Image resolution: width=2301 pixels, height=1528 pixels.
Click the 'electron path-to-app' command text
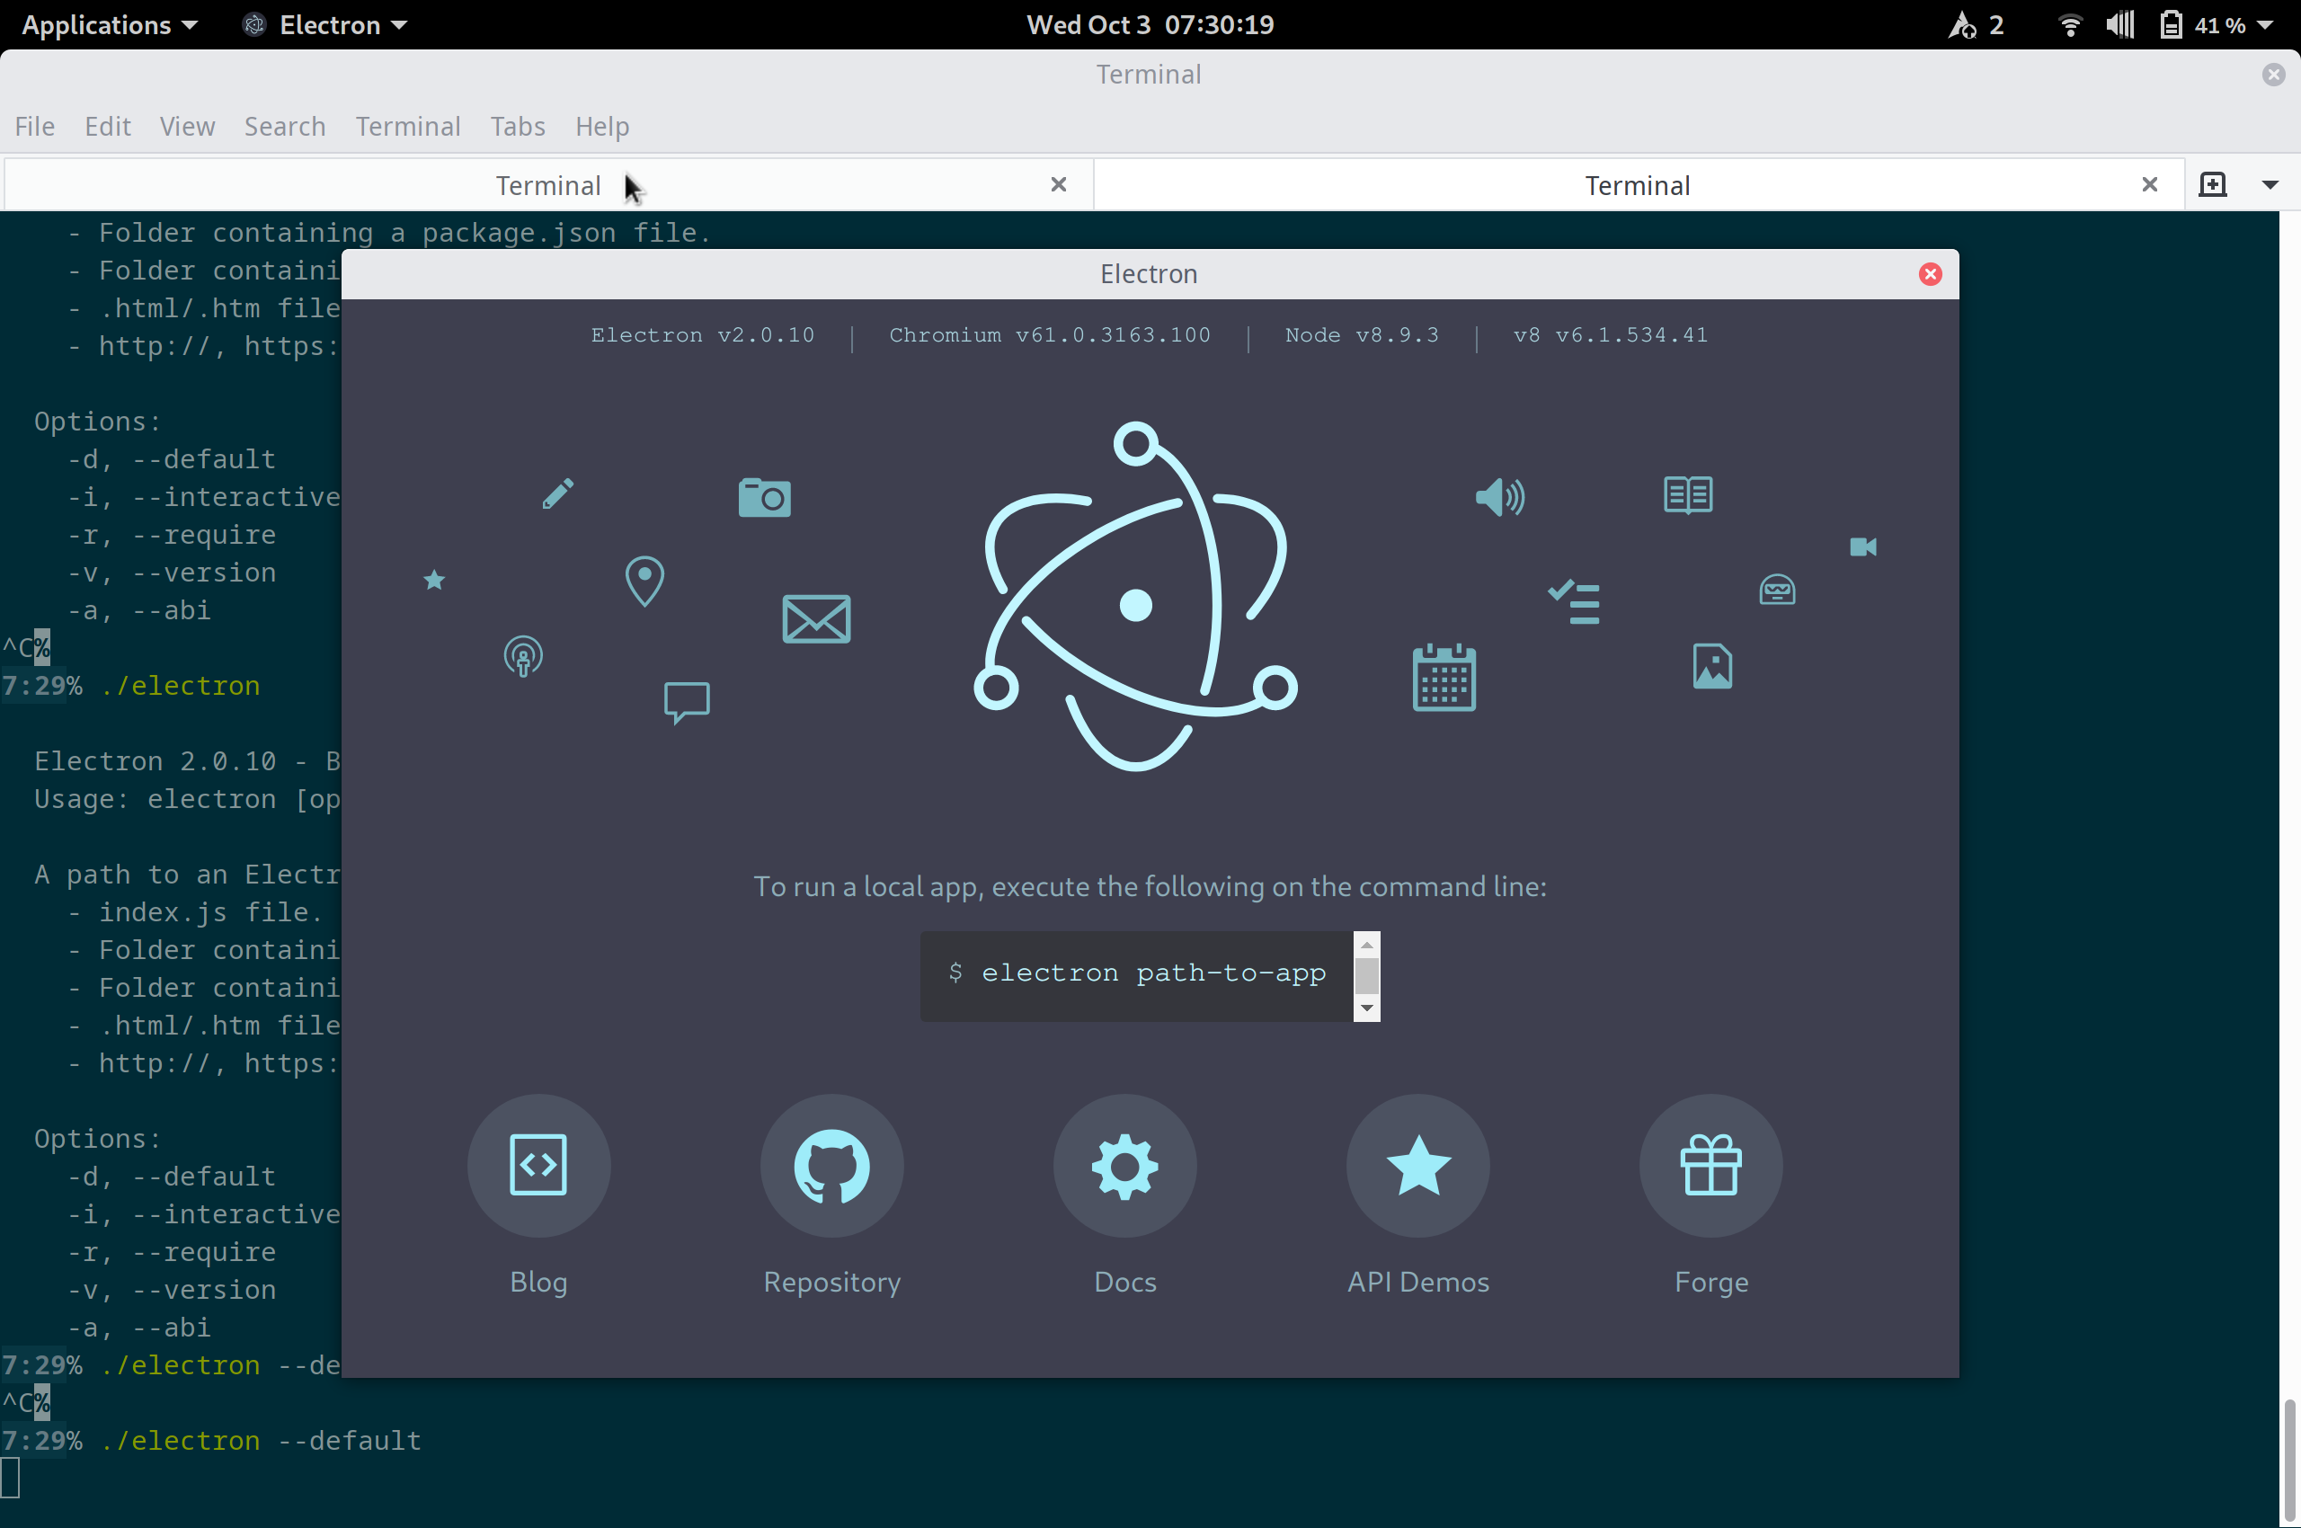click(x=1154, y=973)
